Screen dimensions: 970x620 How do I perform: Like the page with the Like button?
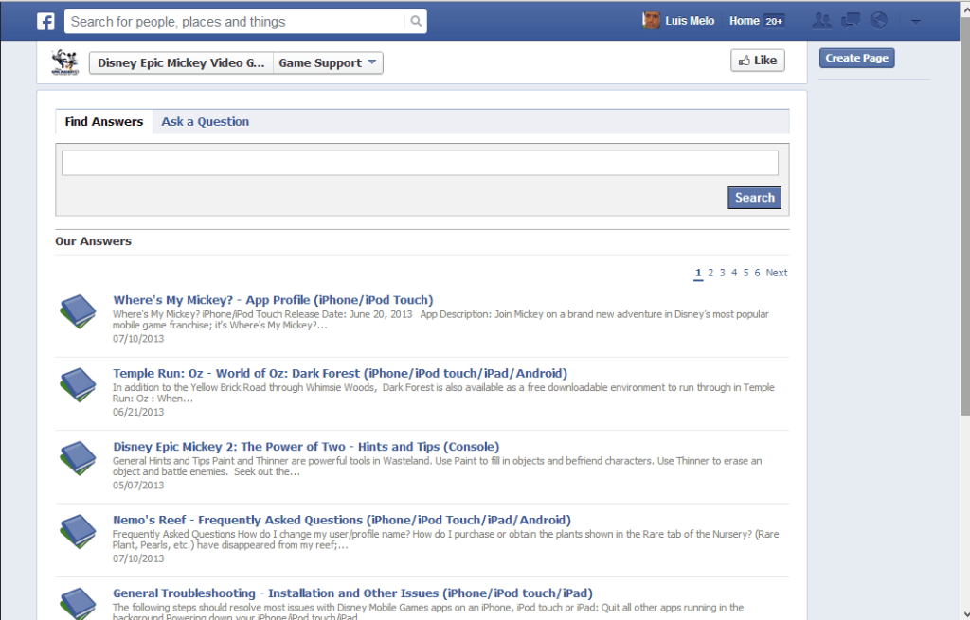(x=757, y=61)
